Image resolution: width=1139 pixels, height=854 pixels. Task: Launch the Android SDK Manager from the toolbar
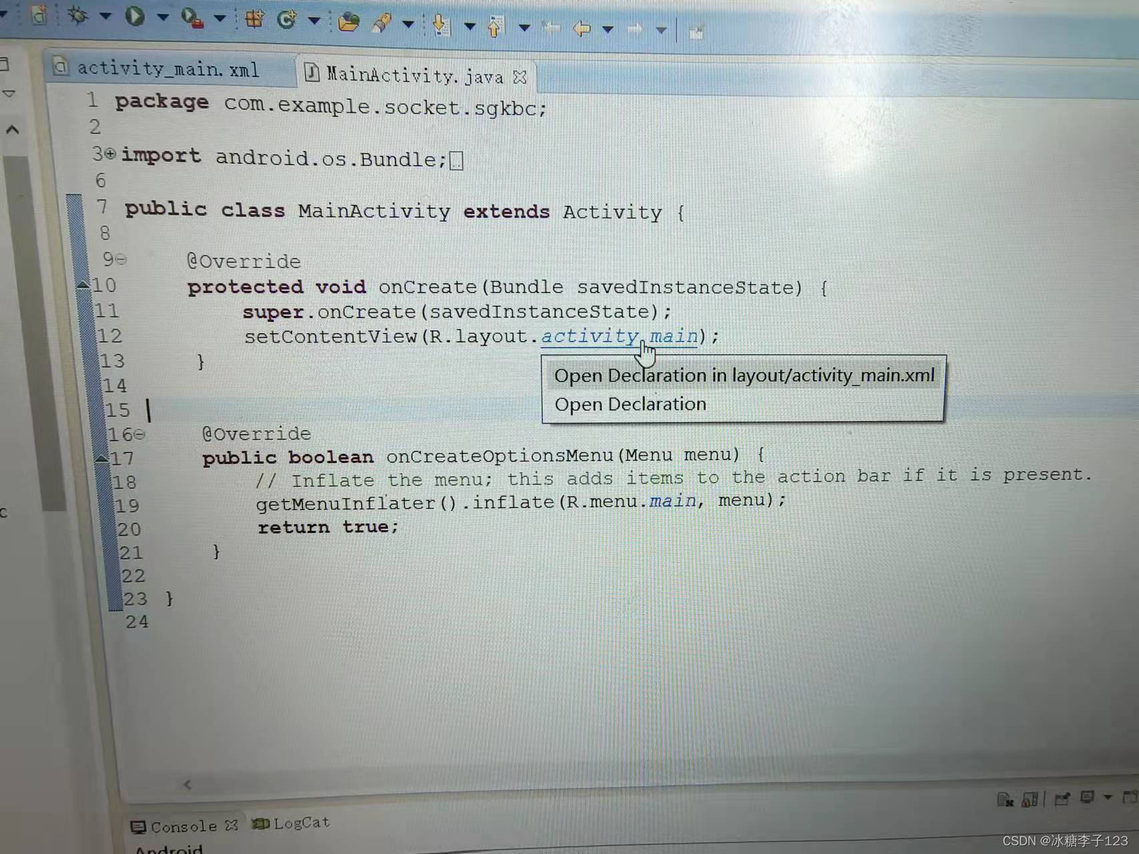[x=285, y=20]
